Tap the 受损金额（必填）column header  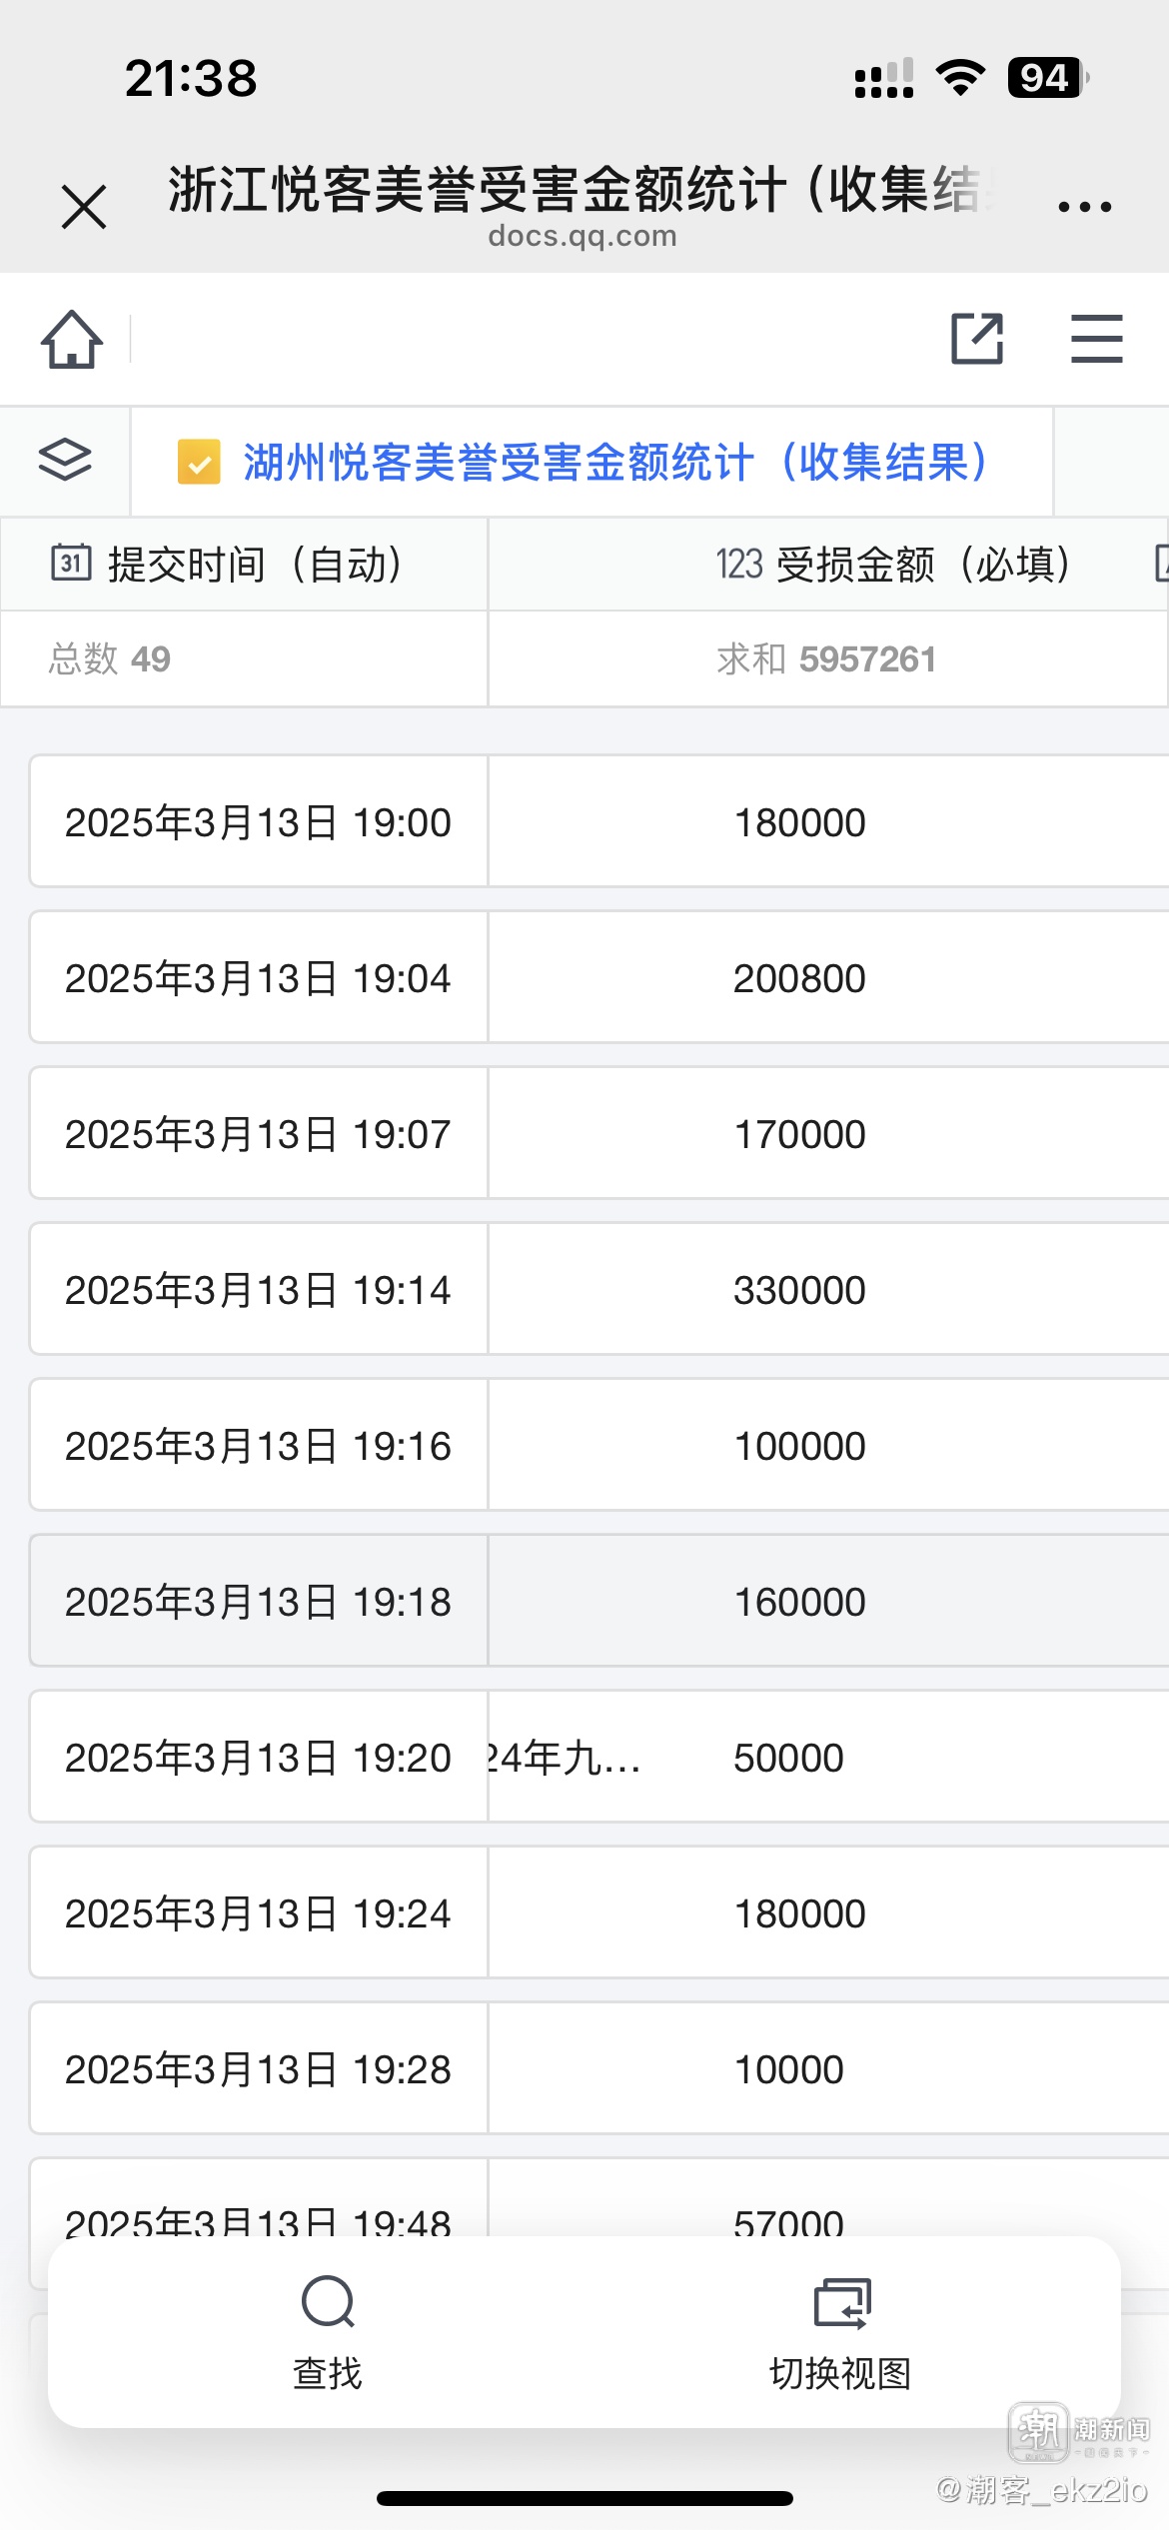coord(893,565)
